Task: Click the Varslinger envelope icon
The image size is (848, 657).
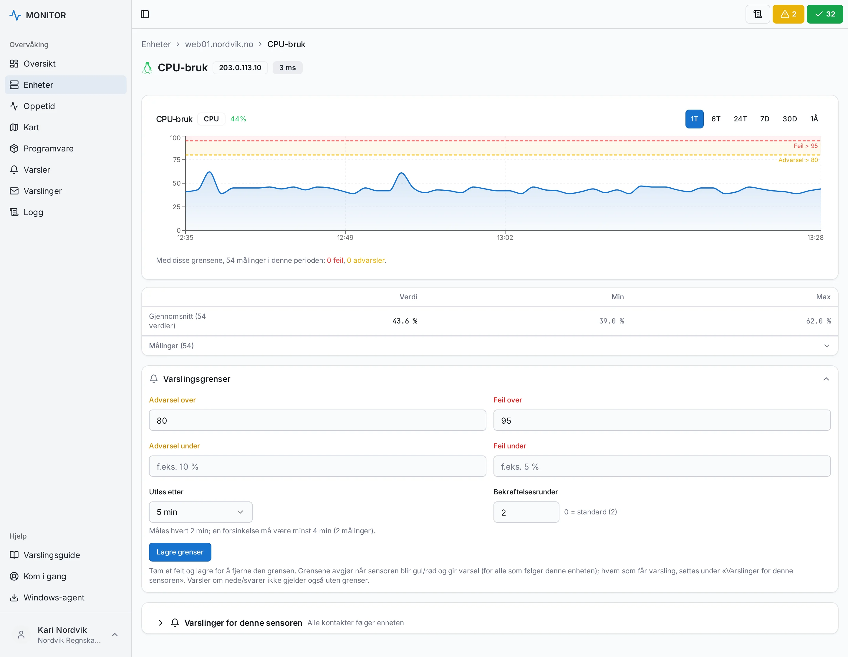Action: [x=14, y=191]
